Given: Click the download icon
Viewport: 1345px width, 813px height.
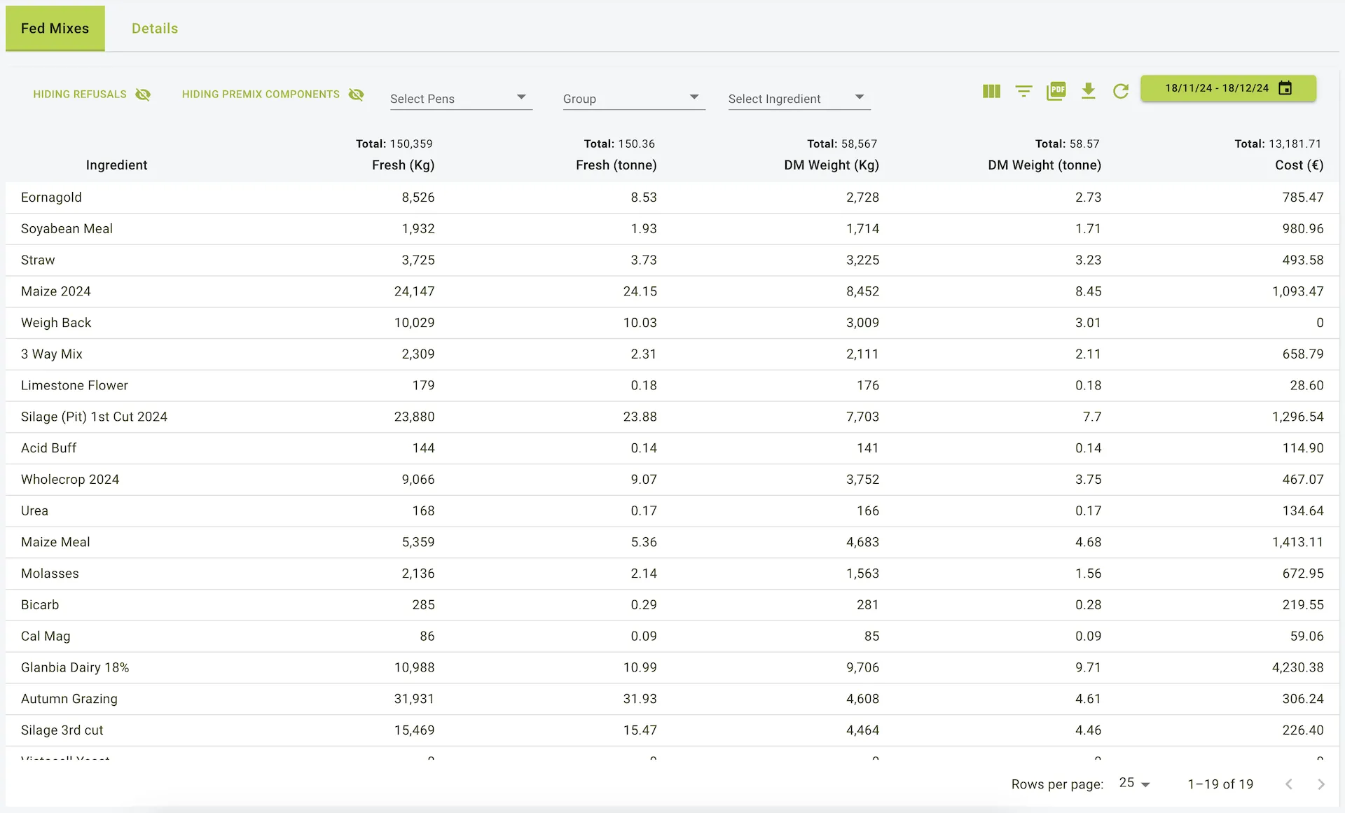Looking at the screenshot, I should click(x=1088, y=91).
